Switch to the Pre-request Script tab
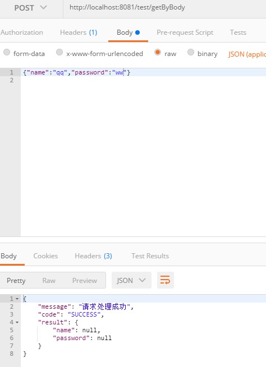The height and width of the screenshot is (367, 266). (185, 32)
